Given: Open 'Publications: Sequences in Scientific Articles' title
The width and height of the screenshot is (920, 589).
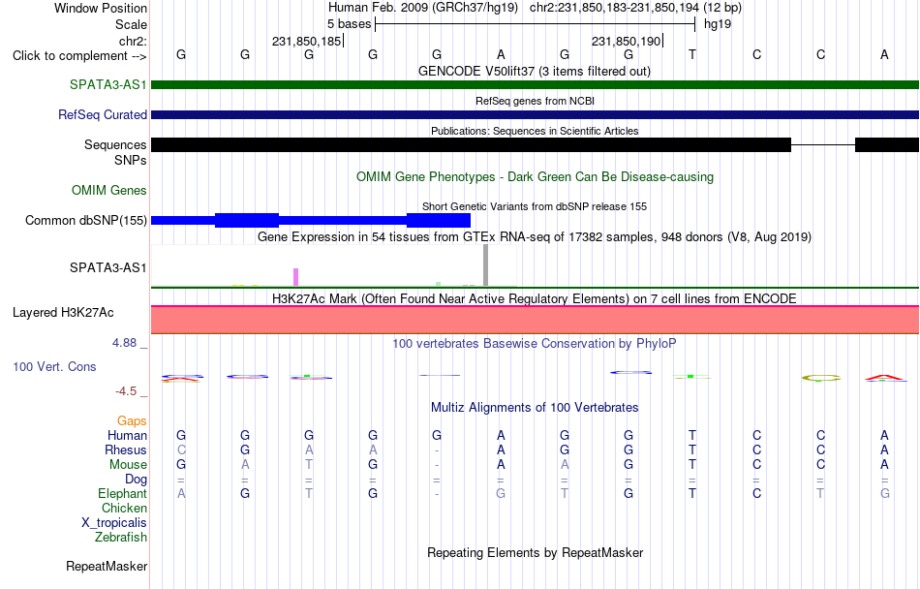Looking at the screenshot, I should (x=535, y=131).
